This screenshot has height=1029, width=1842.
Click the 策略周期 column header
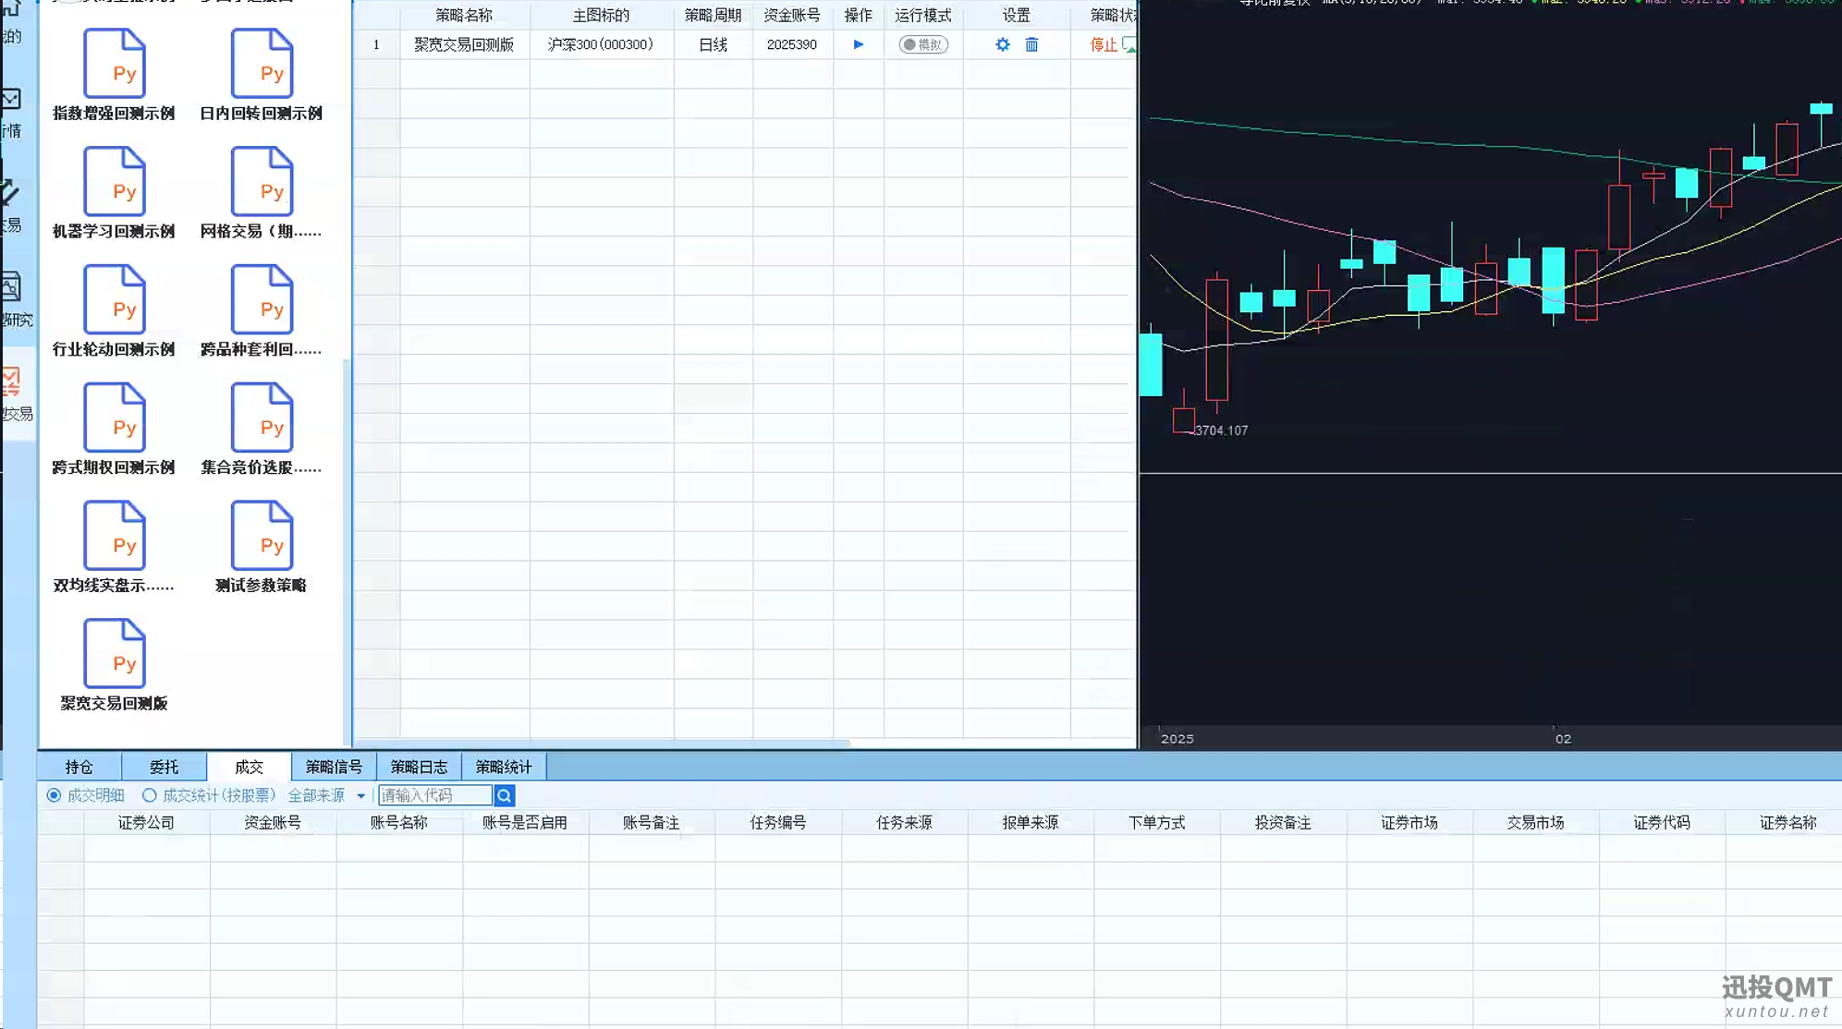click(x=714, y=15)
